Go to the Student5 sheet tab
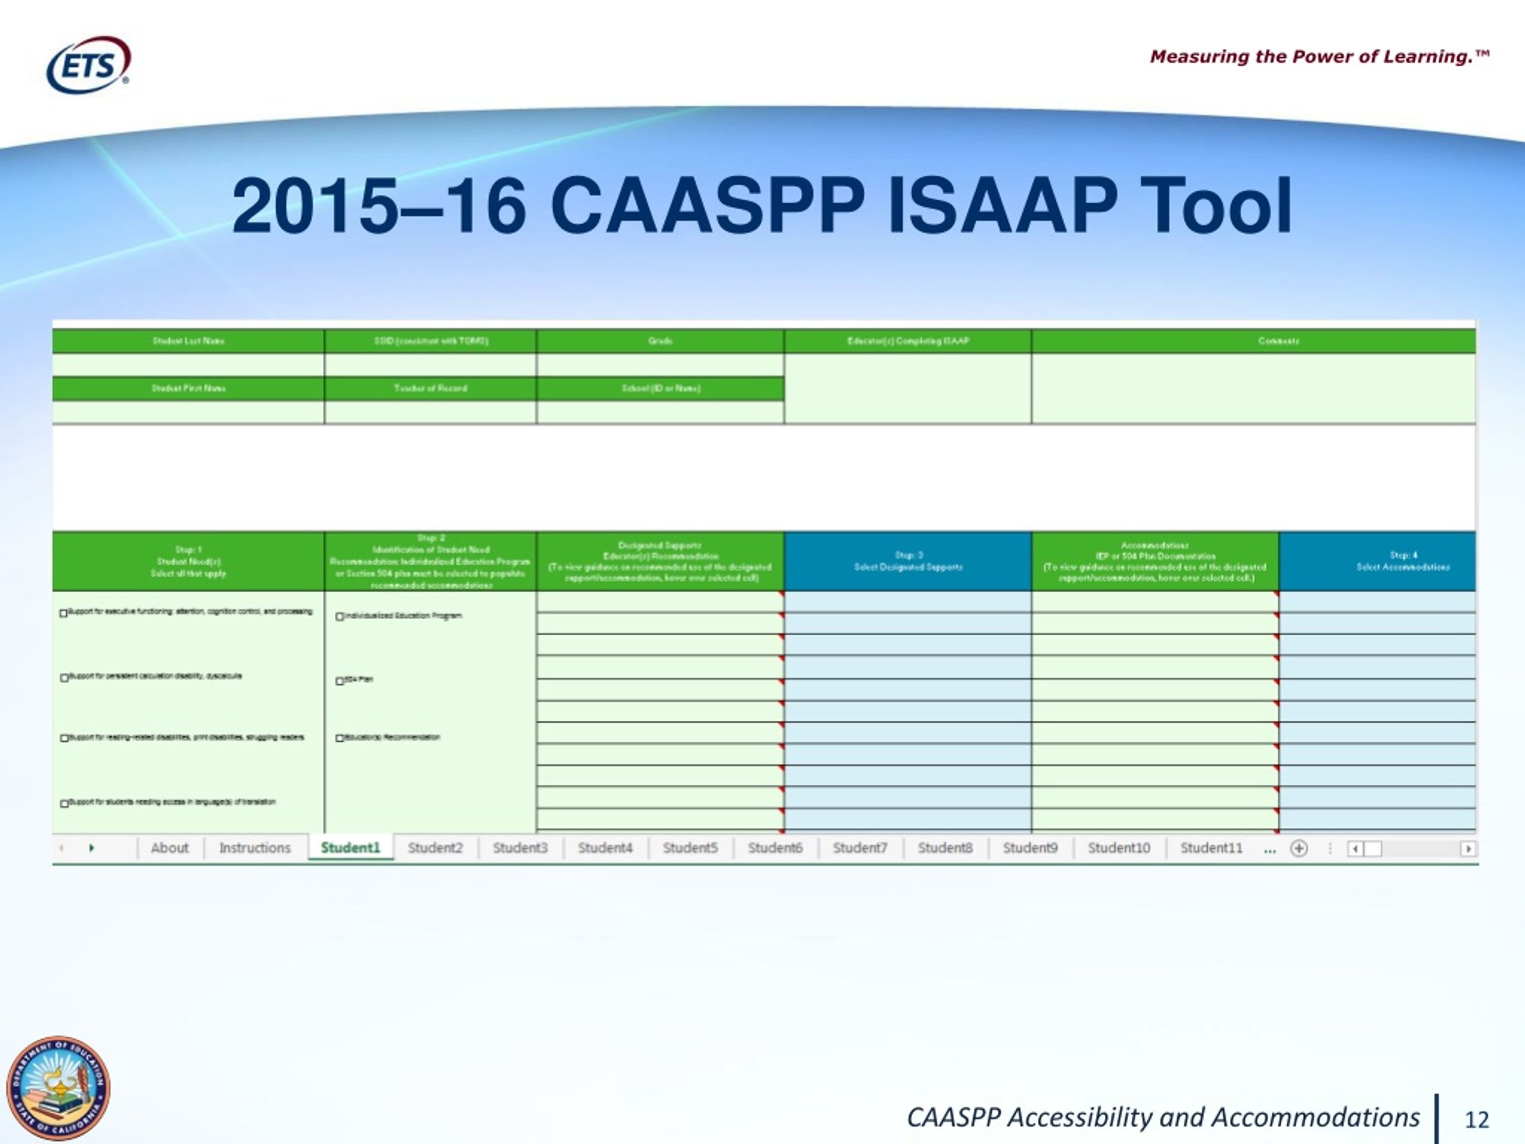Screen dimensions: 1525x1144 click(690, 848)
